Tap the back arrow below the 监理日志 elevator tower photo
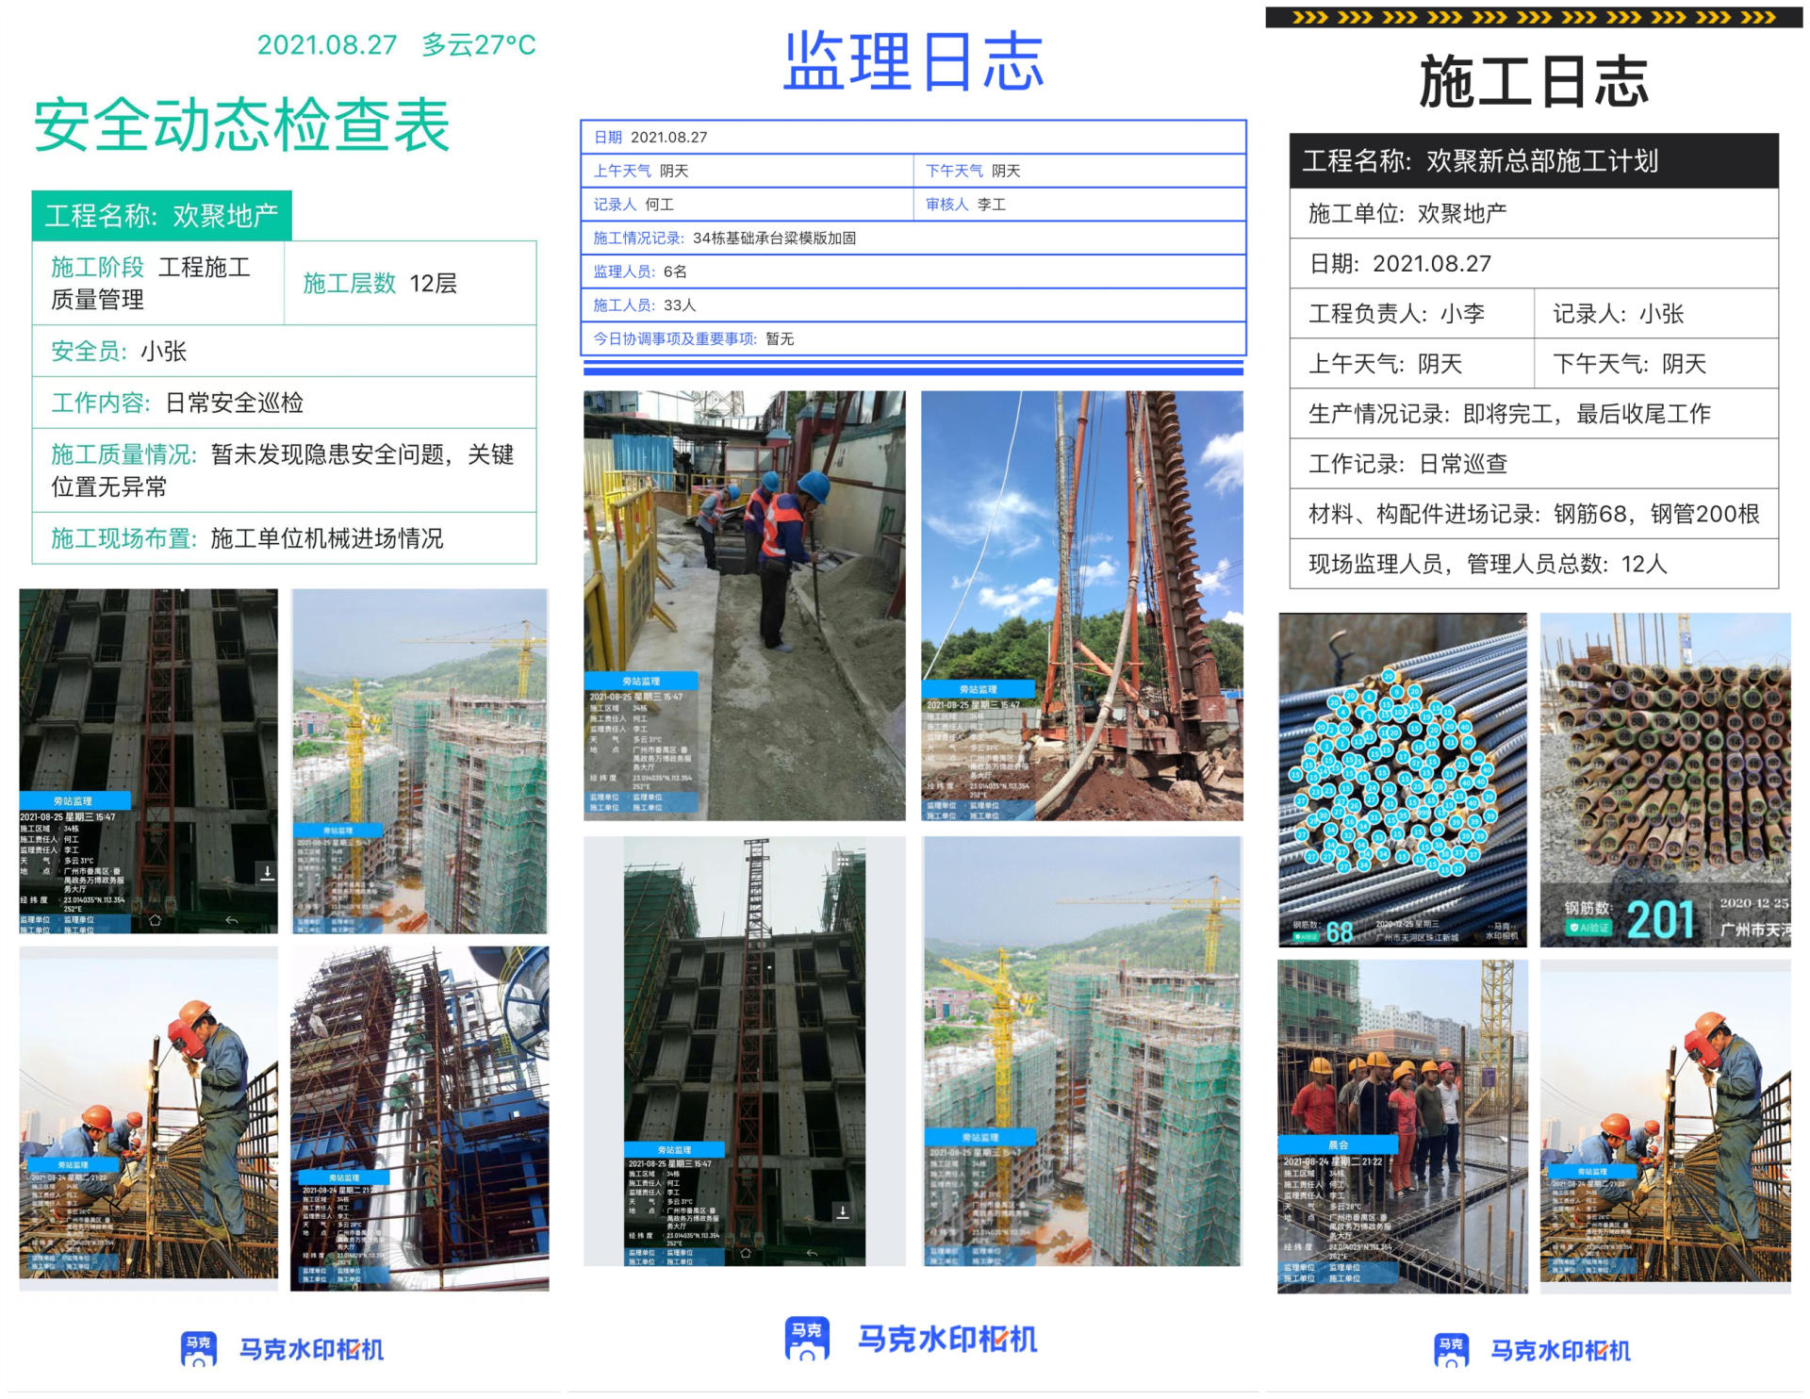The height and width of the screenshot is (1399, 1810). pos(812,1253)
